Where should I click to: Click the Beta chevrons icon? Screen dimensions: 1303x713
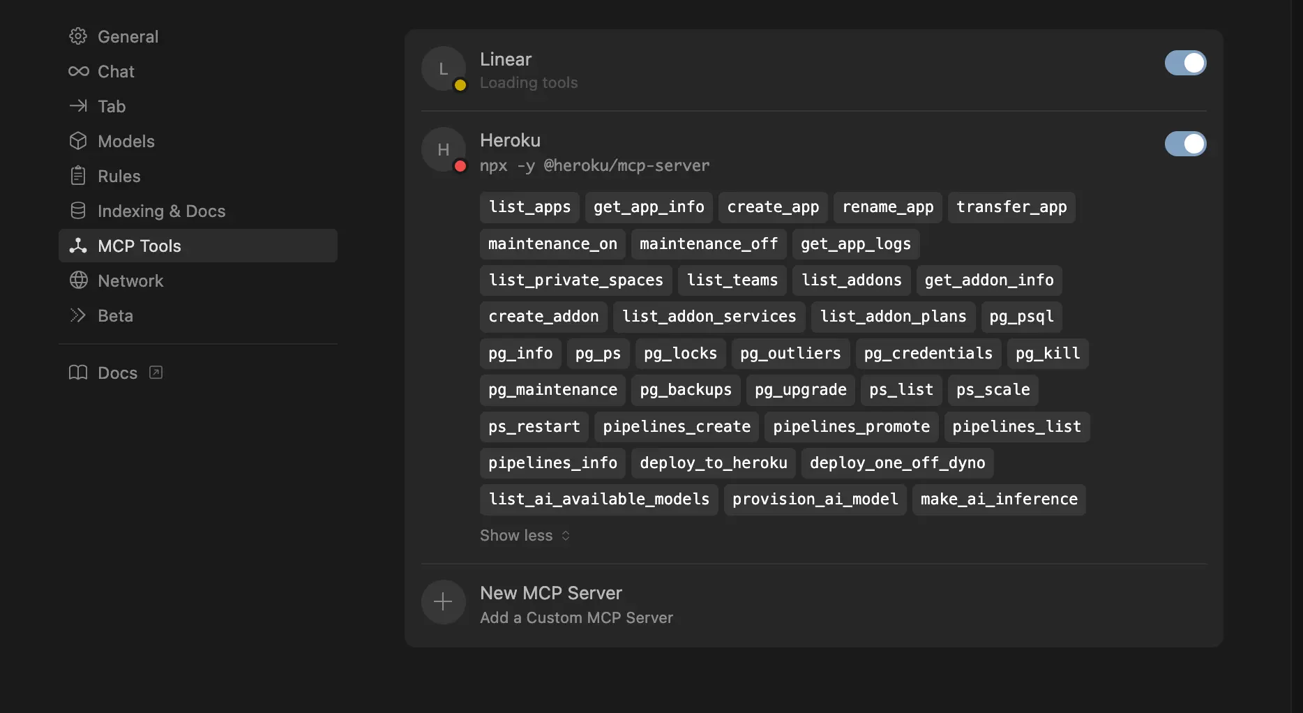tap(78, 315)
